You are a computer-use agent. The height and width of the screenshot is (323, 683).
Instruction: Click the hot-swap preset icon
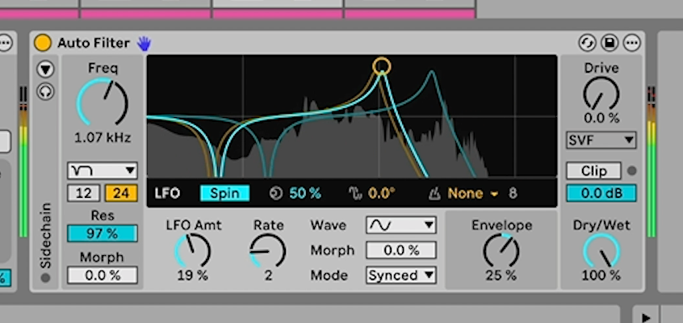tap(587, 43)
